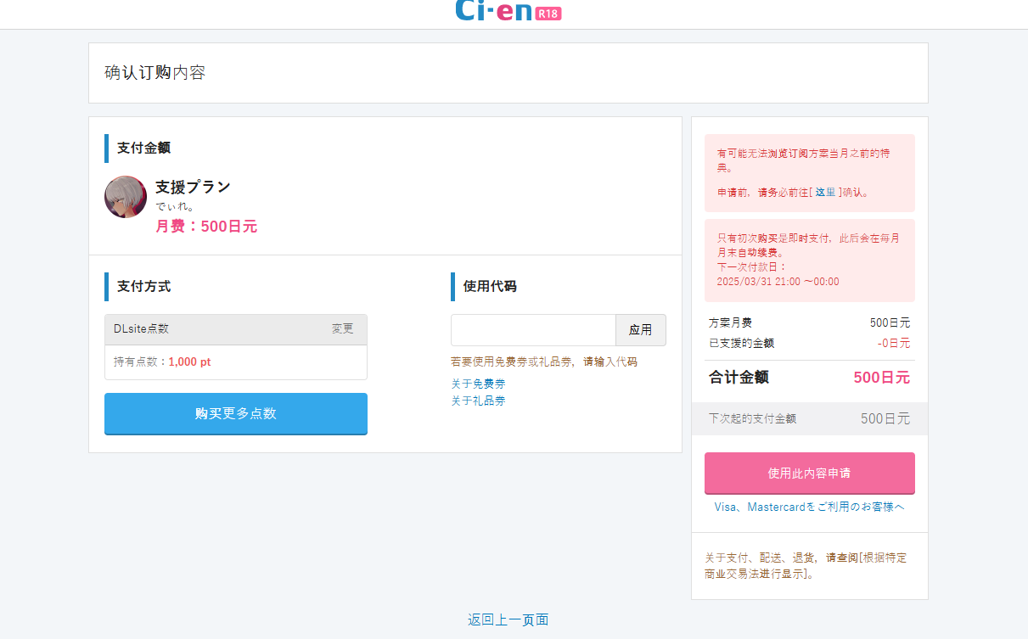Open the Visa、Mastercard customers link
This screenshot has height=639, width=1028.
click(809, 507)
